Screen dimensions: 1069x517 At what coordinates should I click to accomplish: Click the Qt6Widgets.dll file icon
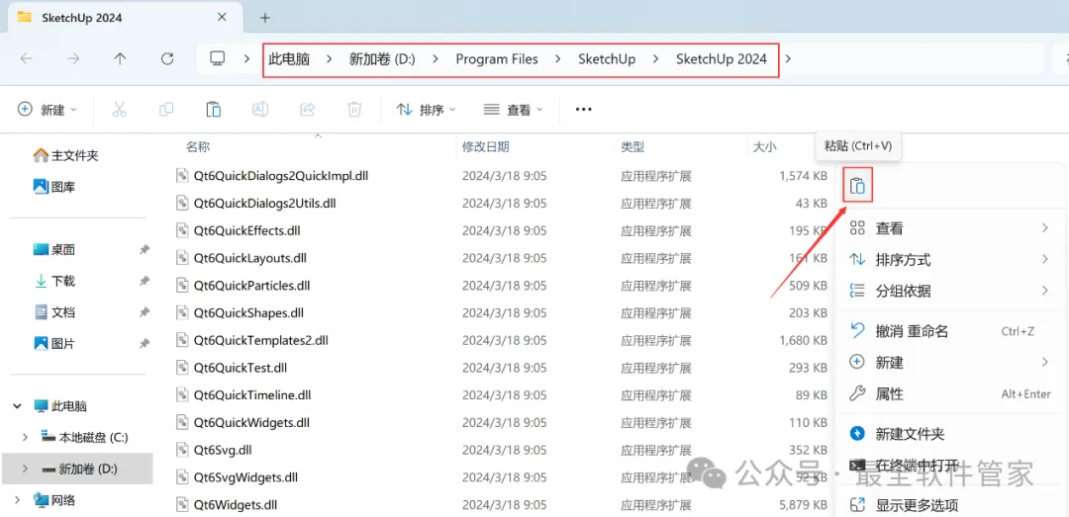[181, 505]
